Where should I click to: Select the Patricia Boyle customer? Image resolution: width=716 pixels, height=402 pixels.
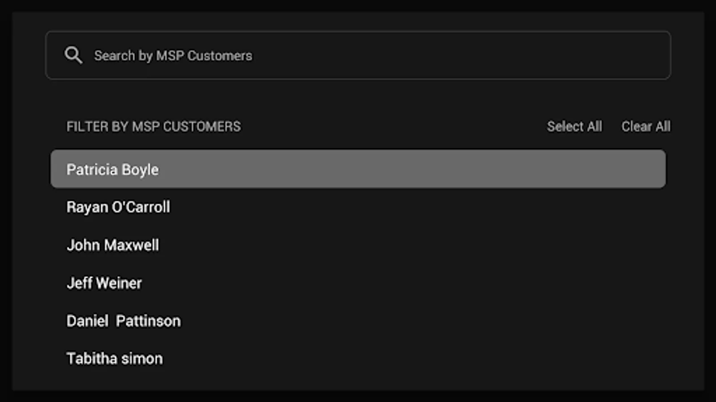coord(358,169)
